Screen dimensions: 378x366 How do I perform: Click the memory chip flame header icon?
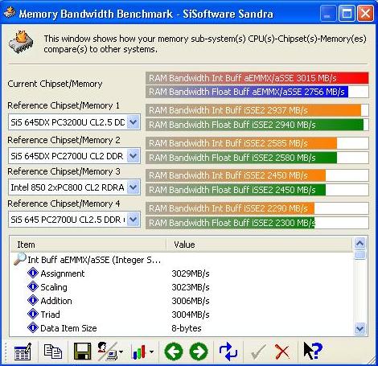[x=21, y=42]
